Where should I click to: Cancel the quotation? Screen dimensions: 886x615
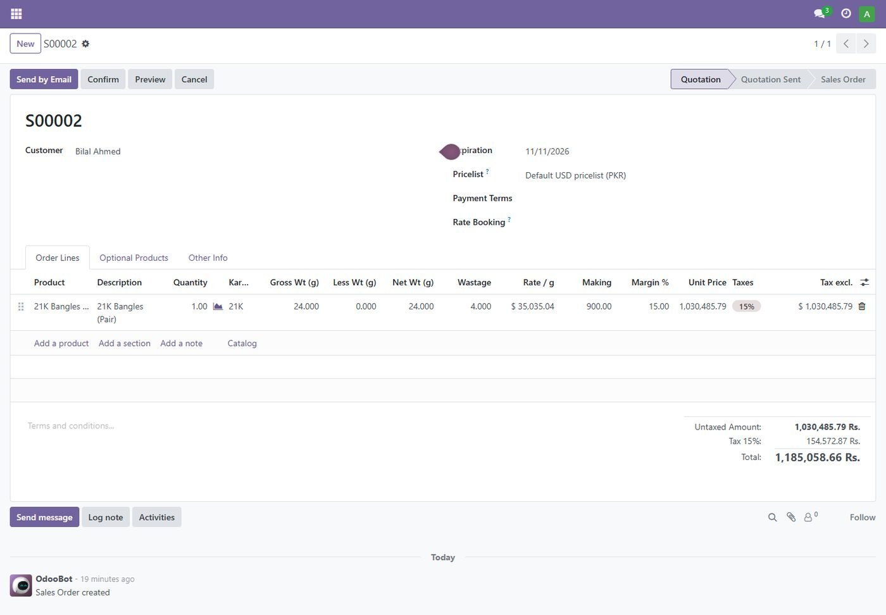click(194, 79)
